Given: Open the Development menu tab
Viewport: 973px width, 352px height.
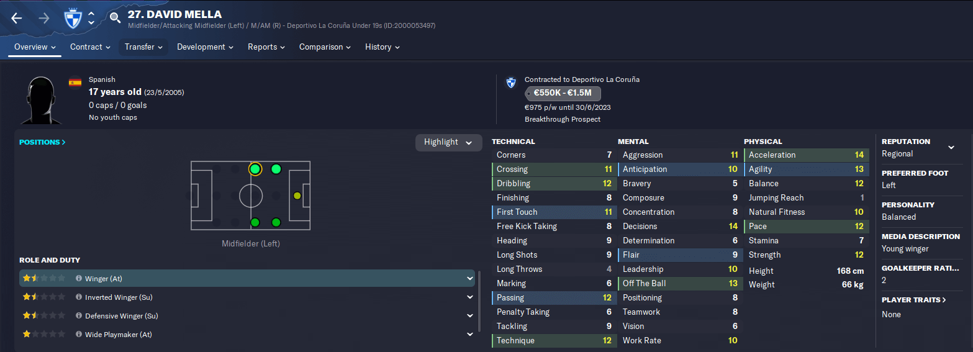Looking at the screenshot, I should coord(205,47).
